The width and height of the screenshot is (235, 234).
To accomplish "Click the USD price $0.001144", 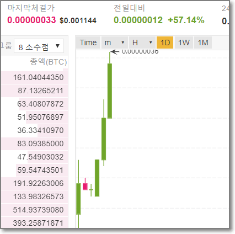I will [78, 20].
